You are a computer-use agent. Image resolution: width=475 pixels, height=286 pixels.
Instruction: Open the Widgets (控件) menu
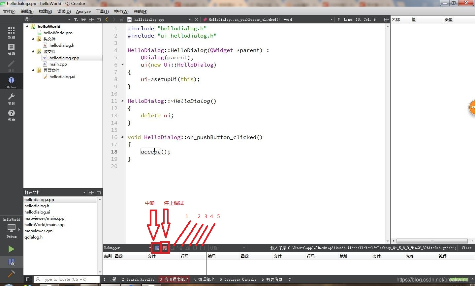tap(121, 11)
